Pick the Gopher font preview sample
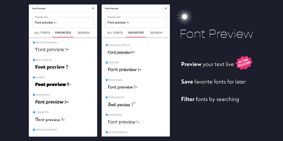This screenshot has width=283, height=141. [125, 70]
